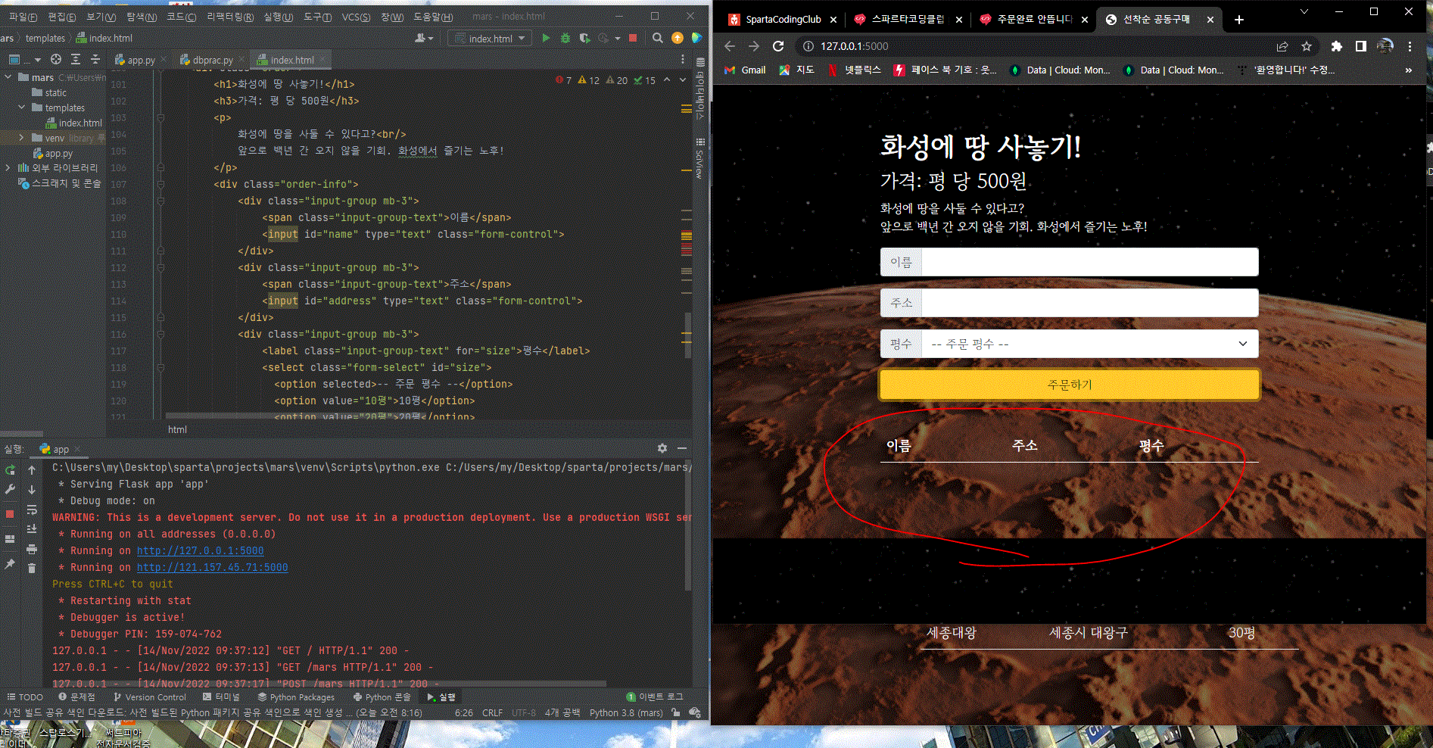
Task: Toggle scroll-to-end in the Run console
Action: click(x=32, y=529)
